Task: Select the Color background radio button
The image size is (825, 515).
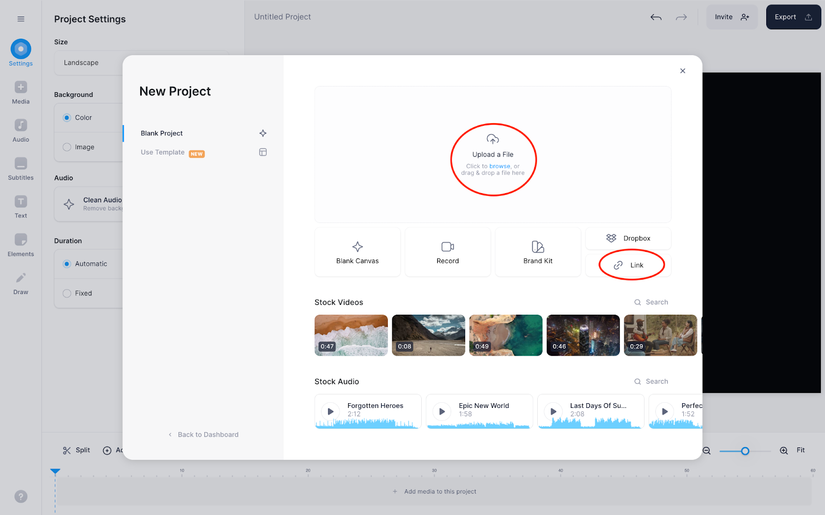Action: coord(67,118)
